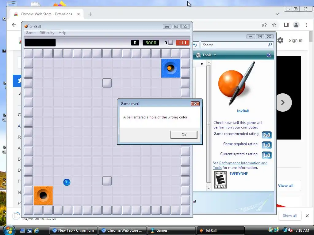This screenshot has height=235, width=314.
Task: Click the Game required rating 1.0 badge
Action: point(266,145)
